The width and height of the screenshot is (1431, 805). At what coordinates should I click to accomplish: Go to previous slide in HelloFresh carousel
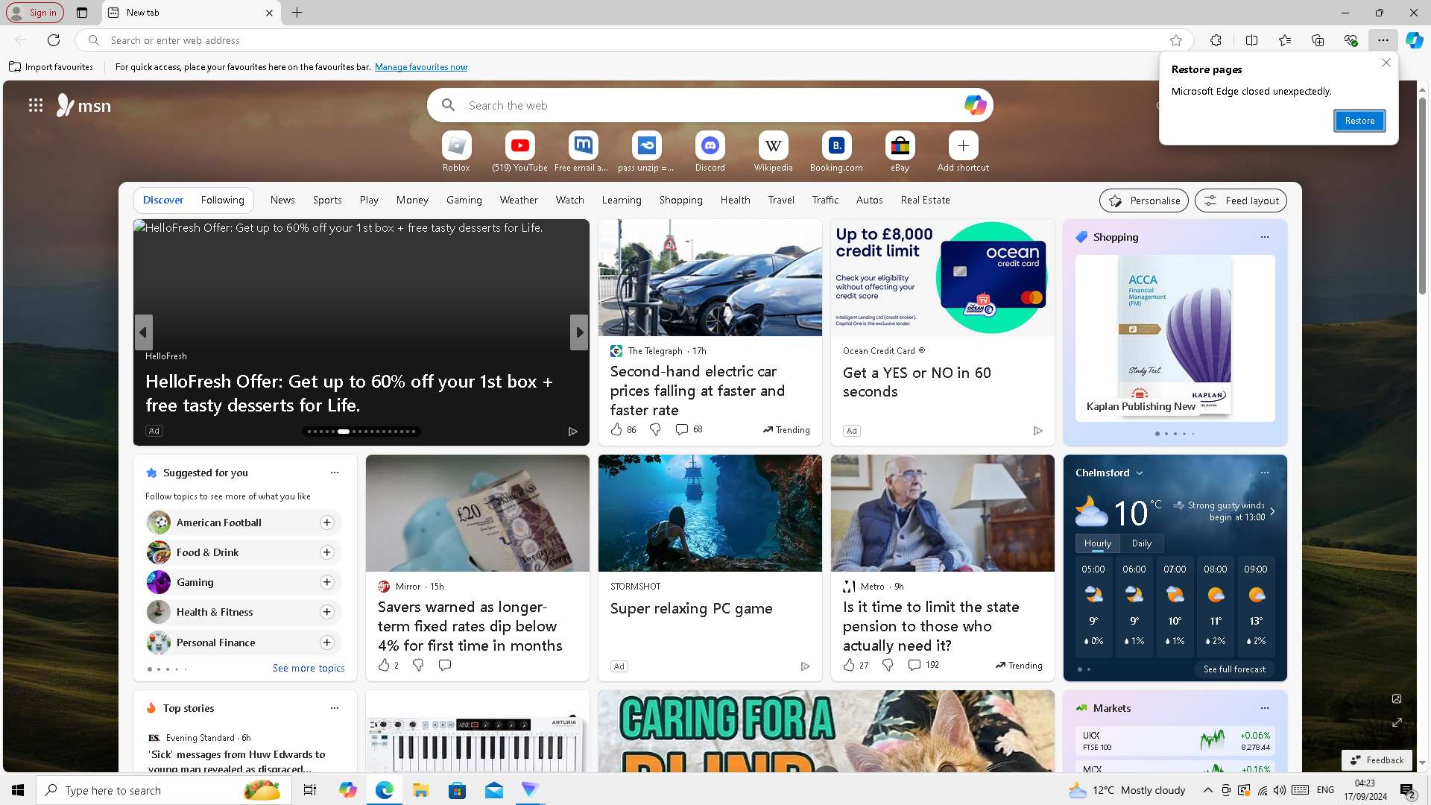coord(144,332)
